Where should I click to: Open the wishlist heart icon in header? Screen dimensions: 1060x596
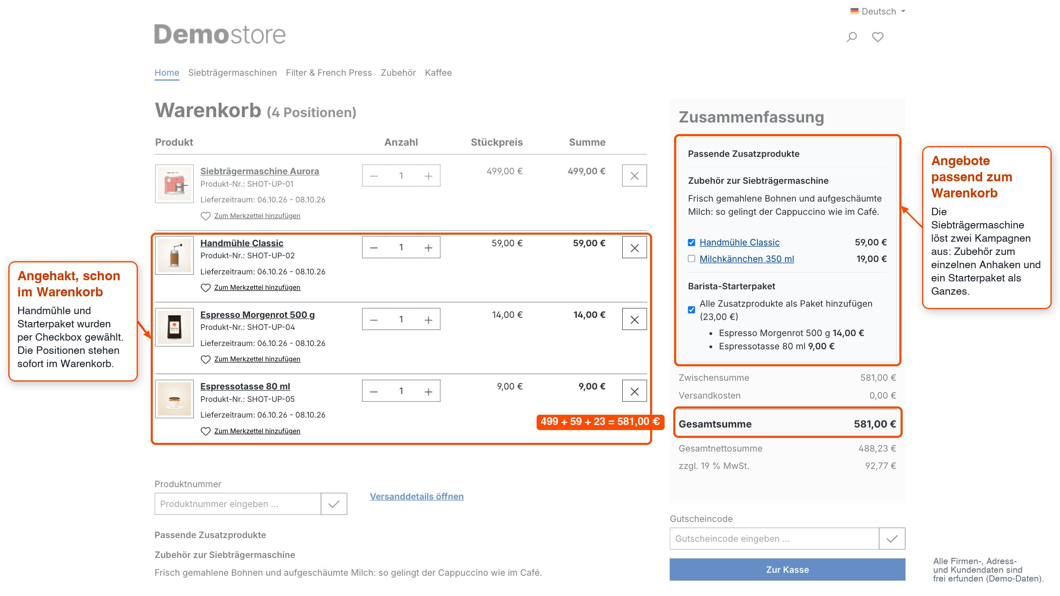[x=877, y=37]
